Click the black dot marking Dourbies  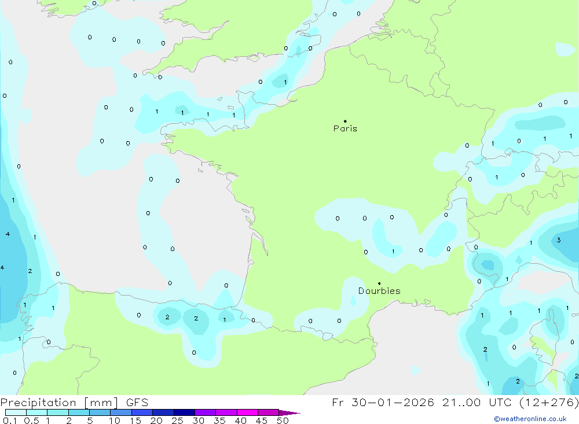(x=379, y=283)
